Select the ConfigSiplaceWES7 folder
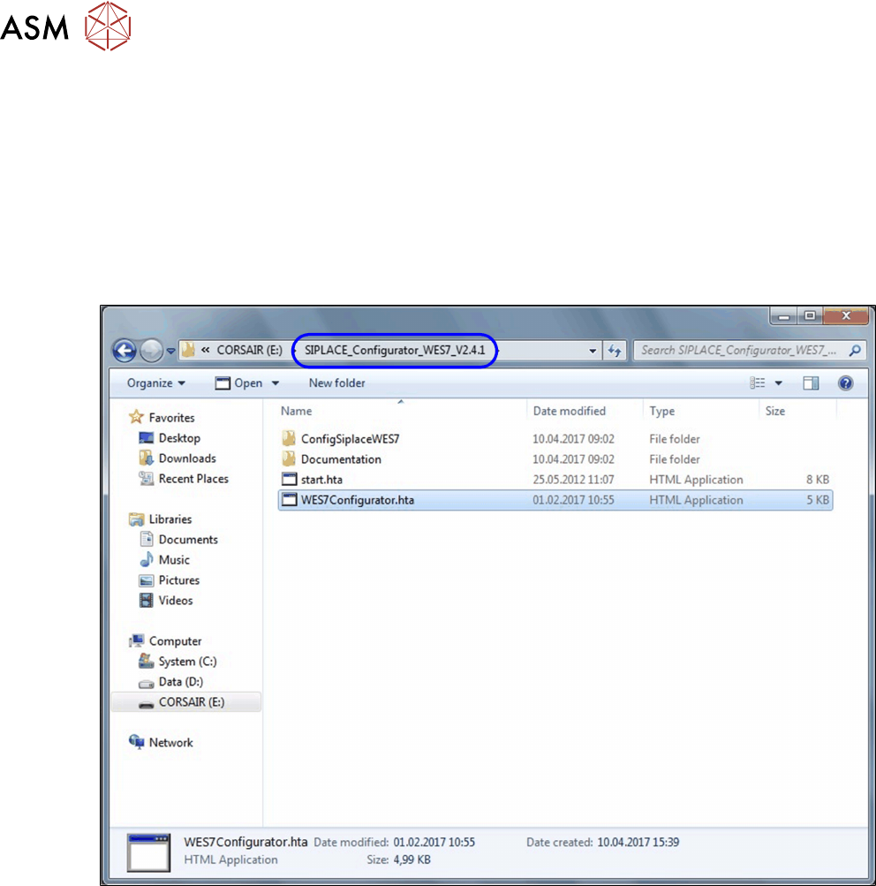The image size is (876, 886). [x=555, y=439]
